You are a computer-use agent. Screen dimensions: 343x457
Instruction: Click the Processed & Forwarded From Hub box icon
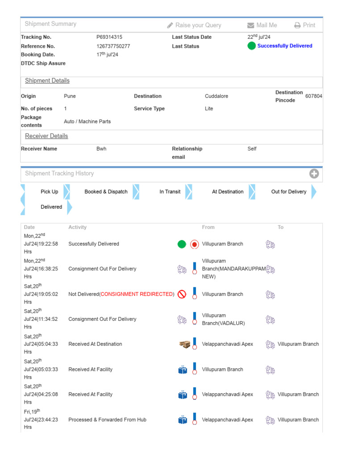coord(183,420)
